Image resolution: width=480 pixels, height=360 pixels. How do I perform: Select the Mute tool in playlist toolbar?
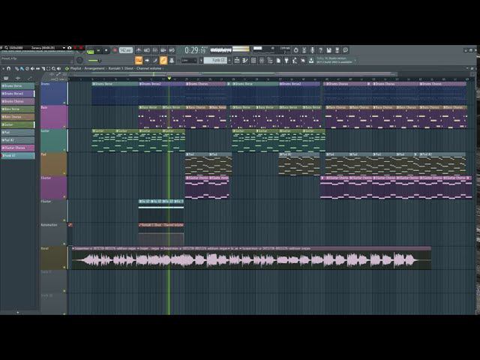(32, 68)
